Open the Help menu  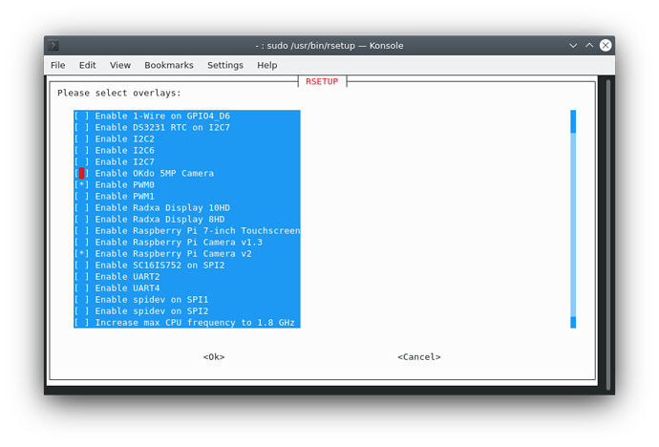(267, 65)
